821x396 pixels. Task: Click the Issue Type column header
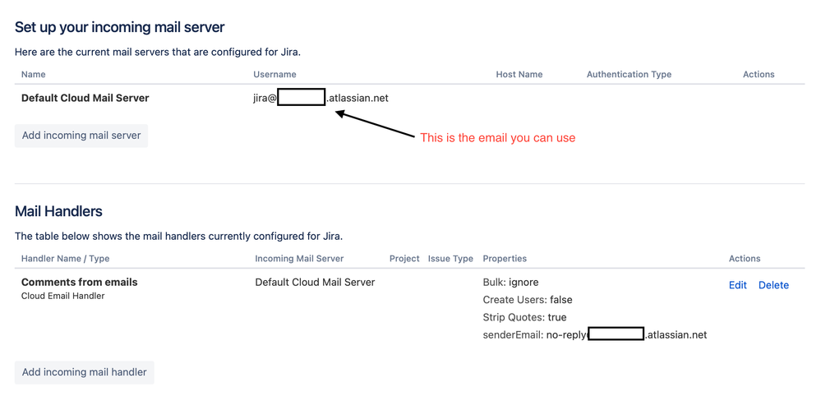tap(450, 259)
